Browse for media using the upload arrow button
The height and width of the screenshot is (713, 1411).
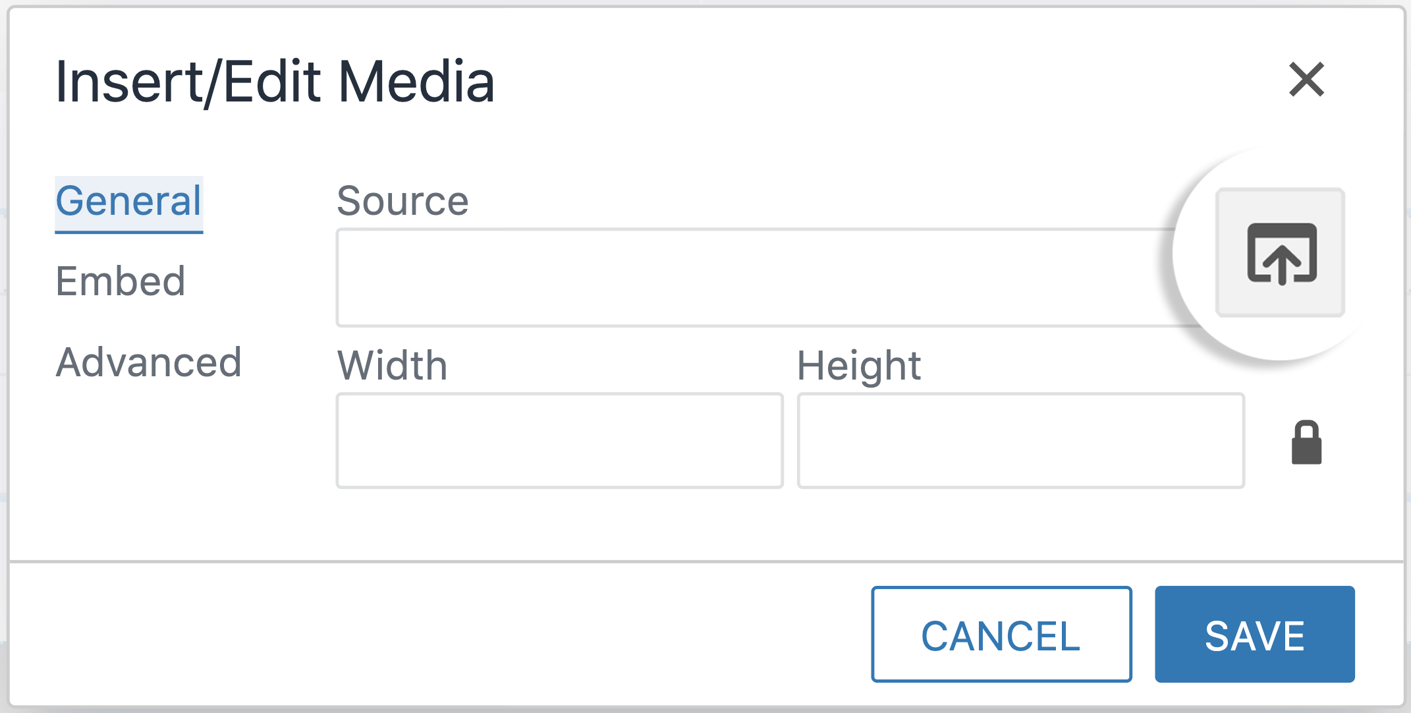click(1280, 252)
